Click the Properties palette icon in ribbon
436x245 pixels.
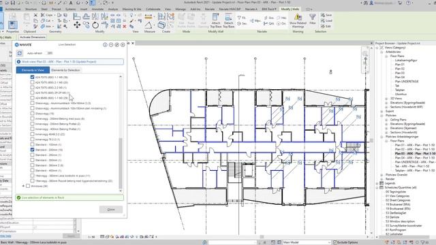click(12, 25)
